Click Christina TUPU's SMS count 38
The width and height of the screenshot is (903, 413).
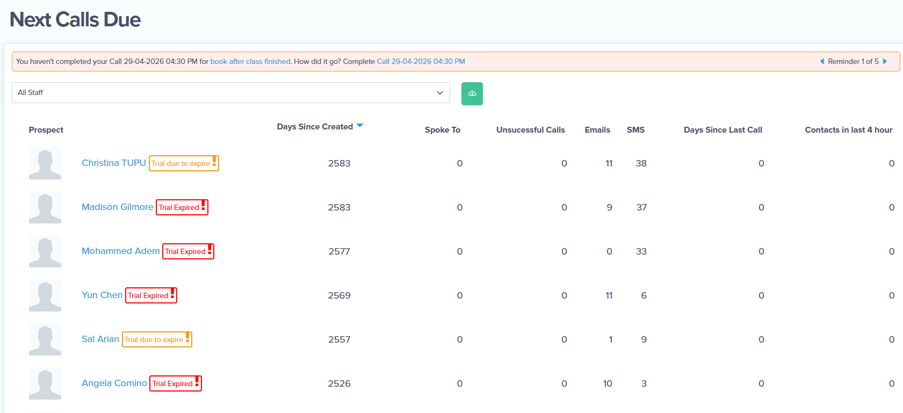click(x=641, y=163)
